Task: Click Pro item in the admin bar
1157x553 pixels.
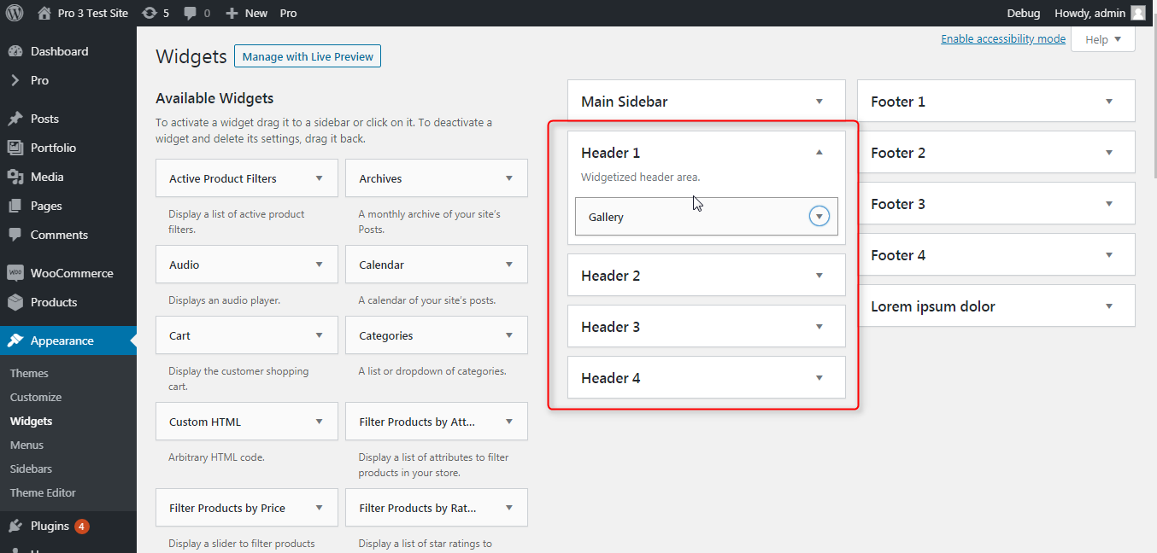Action: coord(289,13)
